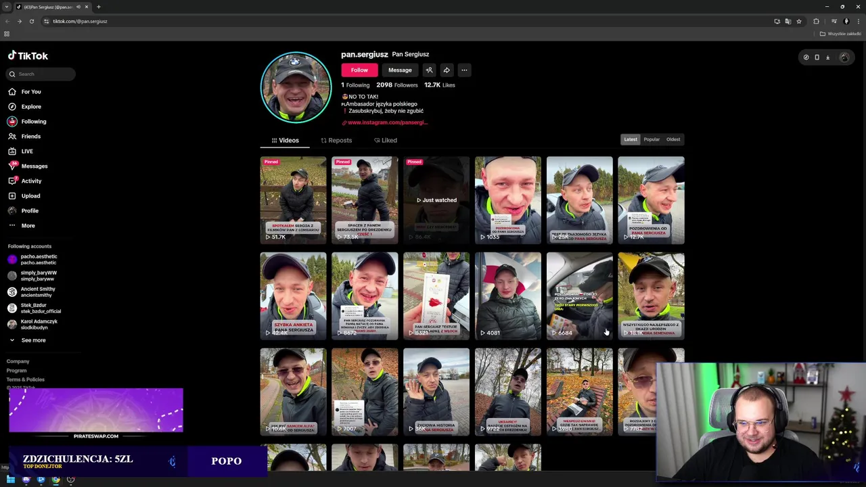
Task: Open the video with 6684 views
Action: pyautogui.click(x=580, y=296)
